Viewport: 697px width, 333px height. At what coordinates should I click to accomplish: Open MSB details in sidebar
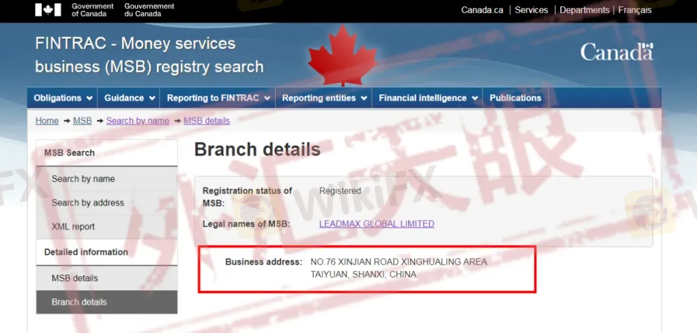point(106,278)
